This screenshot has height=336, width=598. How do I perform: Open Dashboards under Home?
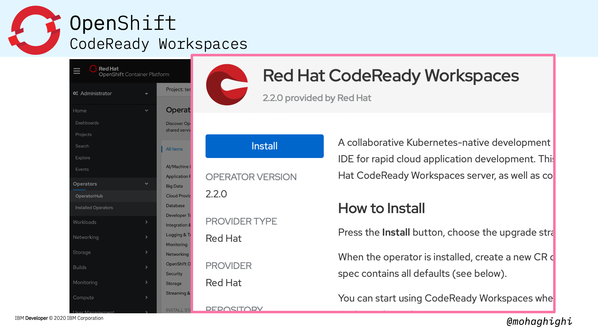pos(87,123)
